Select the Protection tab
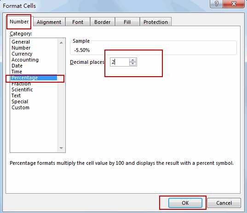247x213 pixels. [x=155, y=22]
